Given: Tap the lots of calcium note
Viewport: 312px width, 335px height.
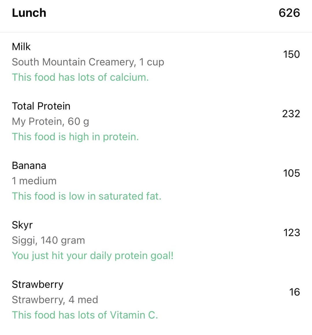Looking at the screenshot, I should coord(80,77).
